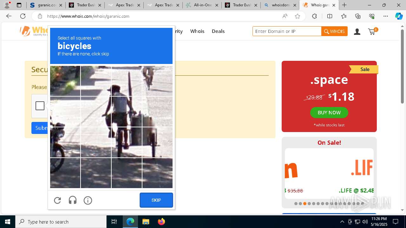The image size is (406, 228).
Task: View site information lock icon
Action: pyautogui.click(x=40, y=16)
